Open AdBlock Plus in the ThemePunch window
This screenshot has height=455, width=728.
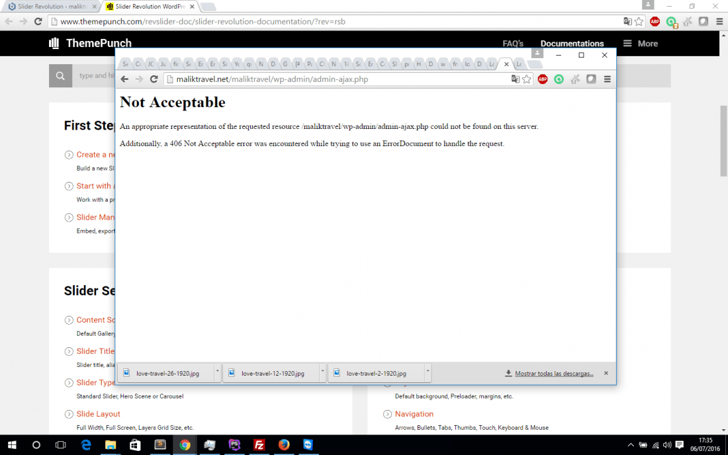pos(655,21)
